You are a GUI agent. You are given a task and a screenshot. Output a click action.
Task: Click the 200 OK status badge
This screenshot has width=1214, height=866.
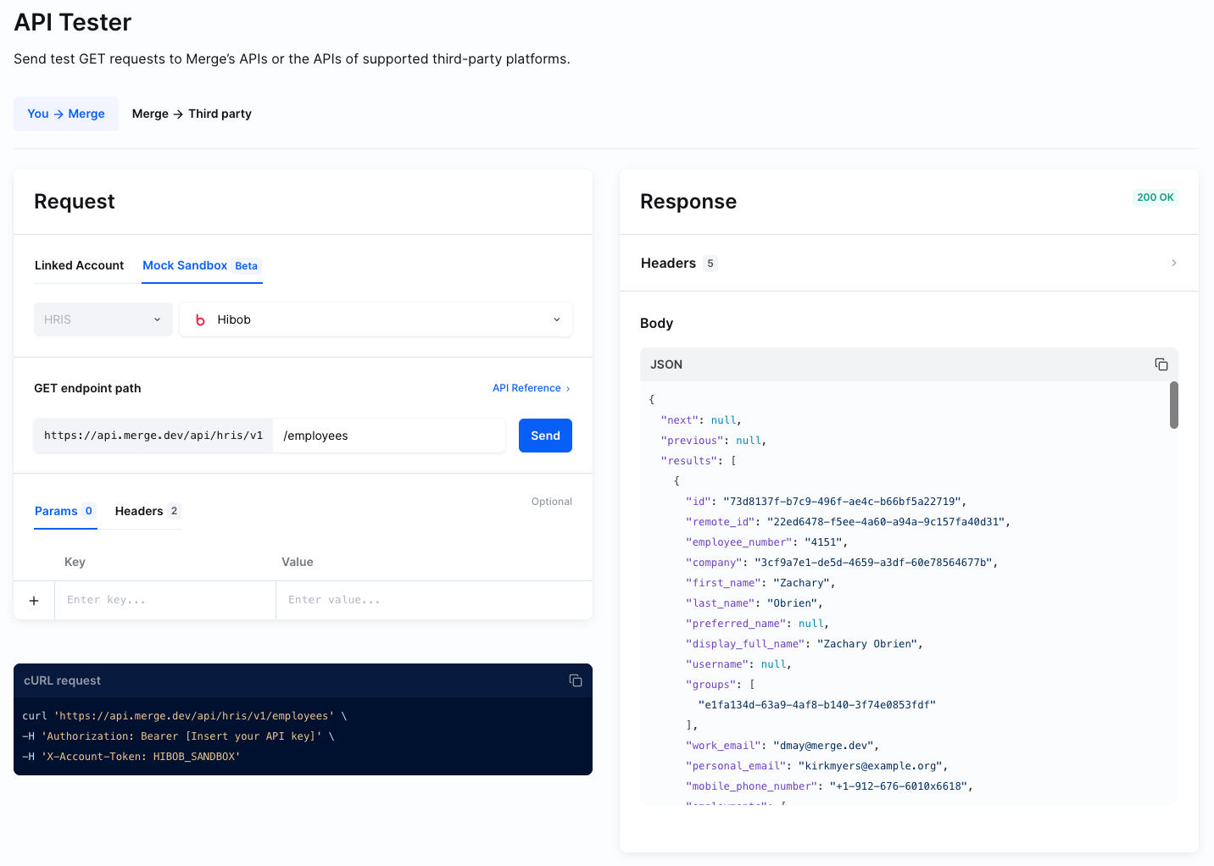pyautogui.click(x=1156, y=197)
